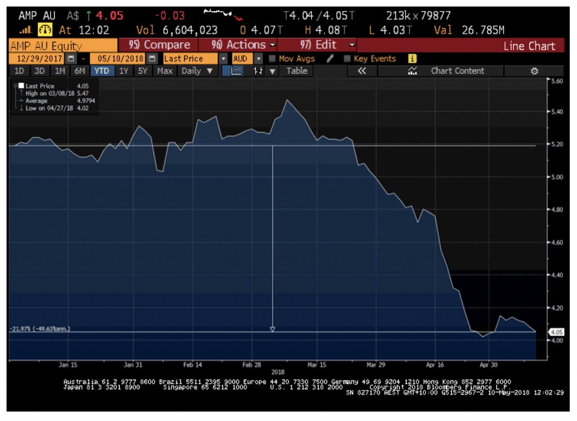Viewport: 577px width, 421px height.
Task: Open chart settings gear icon
Action: [534, 71]
